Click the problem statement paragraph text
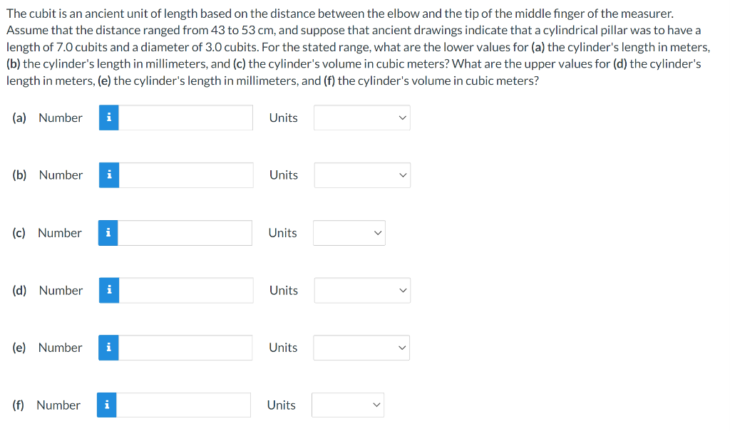Image resolution: width=730 pixels, height=431 pixels. (x=358, y=47)
